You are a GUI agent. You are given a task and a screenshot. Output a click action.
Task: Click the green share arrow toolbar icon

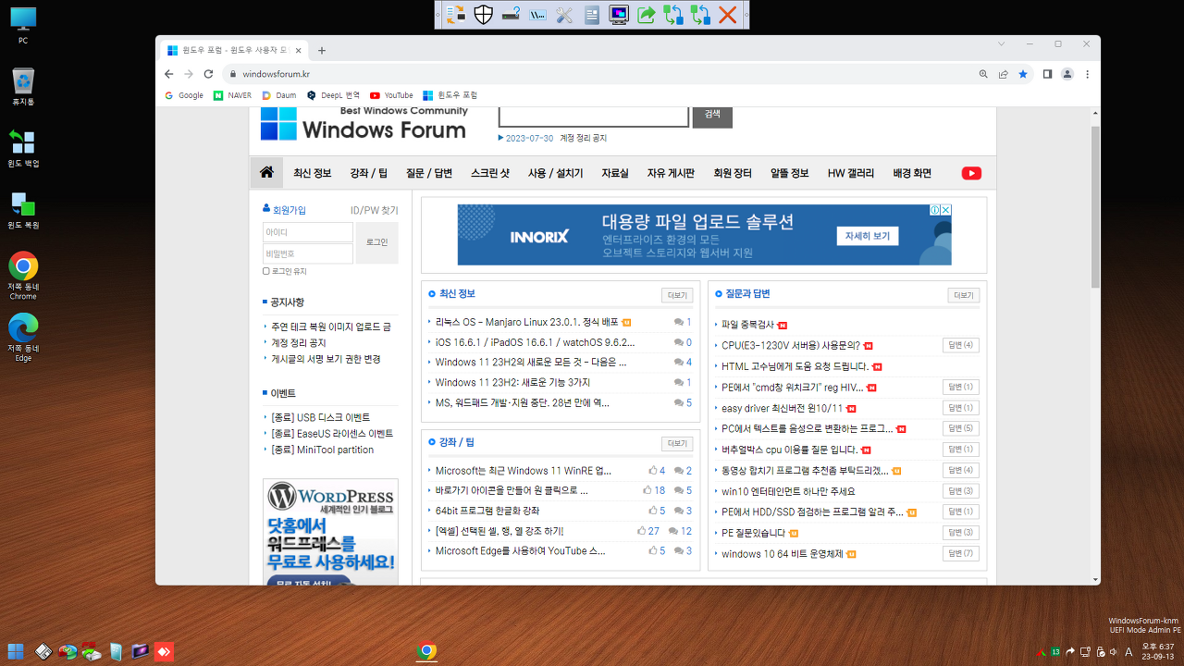click(x=647, y=15)
